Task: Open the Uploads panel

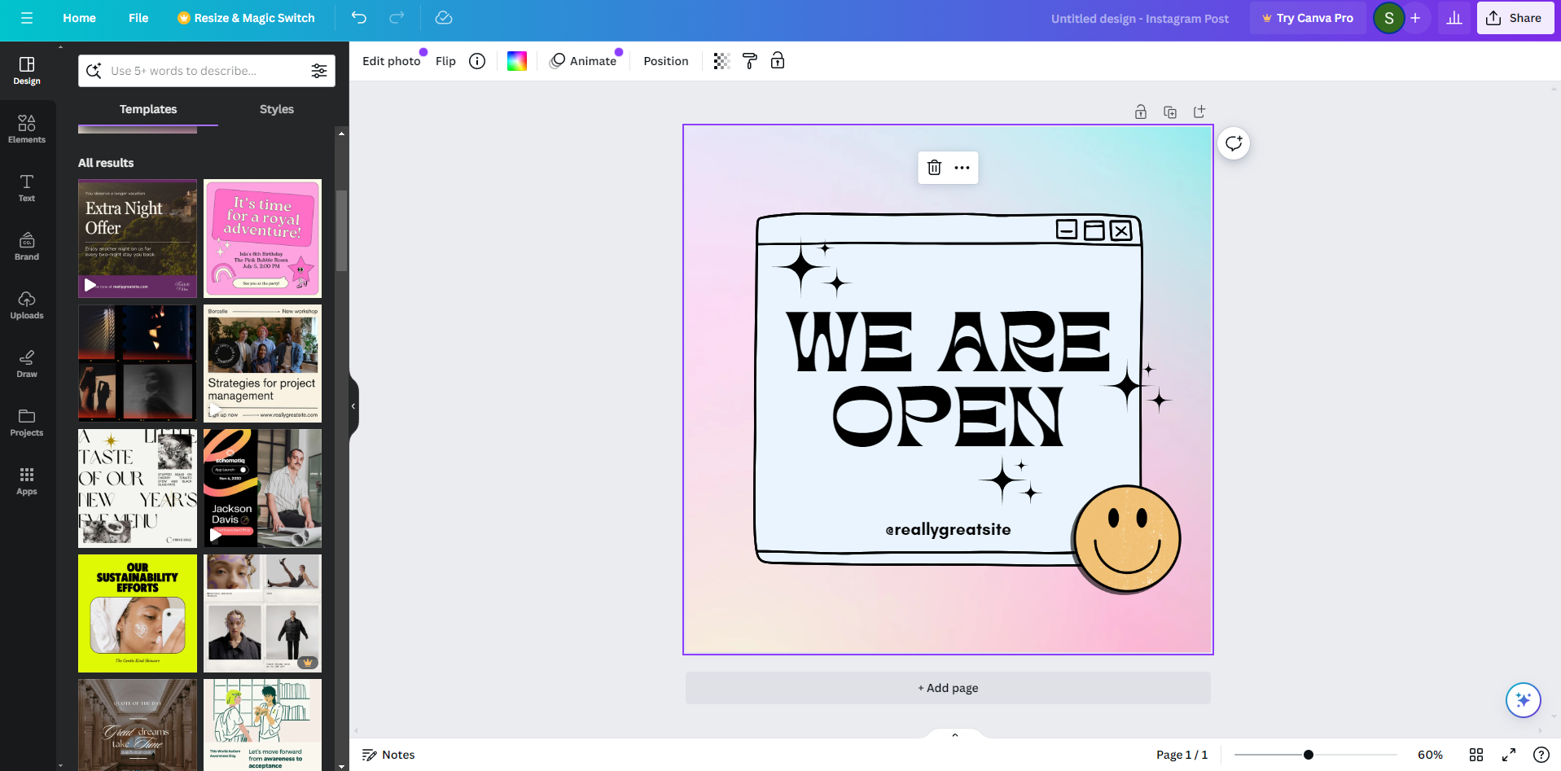Action: [x=27, y=304]
